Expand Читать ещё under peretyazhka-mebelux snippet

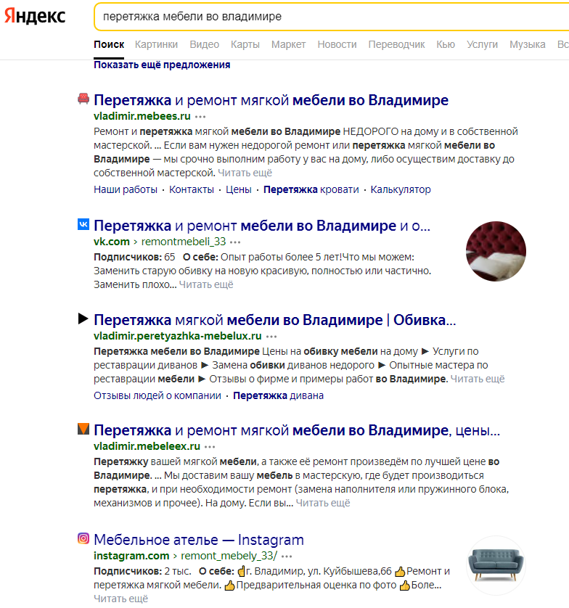(x=478, y=379)
